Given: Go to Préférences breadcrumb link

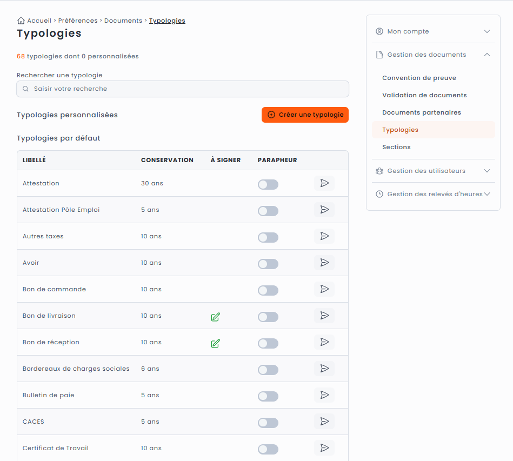Looking at the screenshot, I should click(x=78, y=21).
